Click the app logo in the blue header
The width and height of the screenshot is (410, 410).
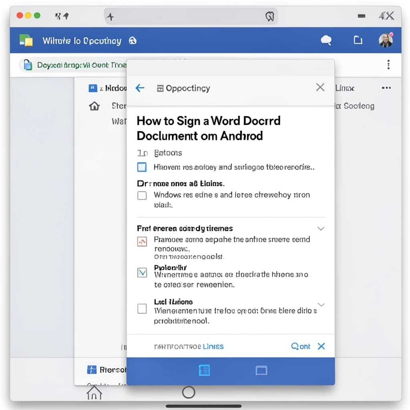(x=26, y=40)
